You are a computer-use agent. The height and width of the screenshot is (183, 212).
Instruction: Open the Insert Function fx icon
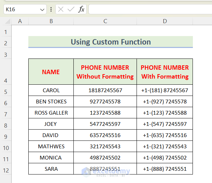81,9
